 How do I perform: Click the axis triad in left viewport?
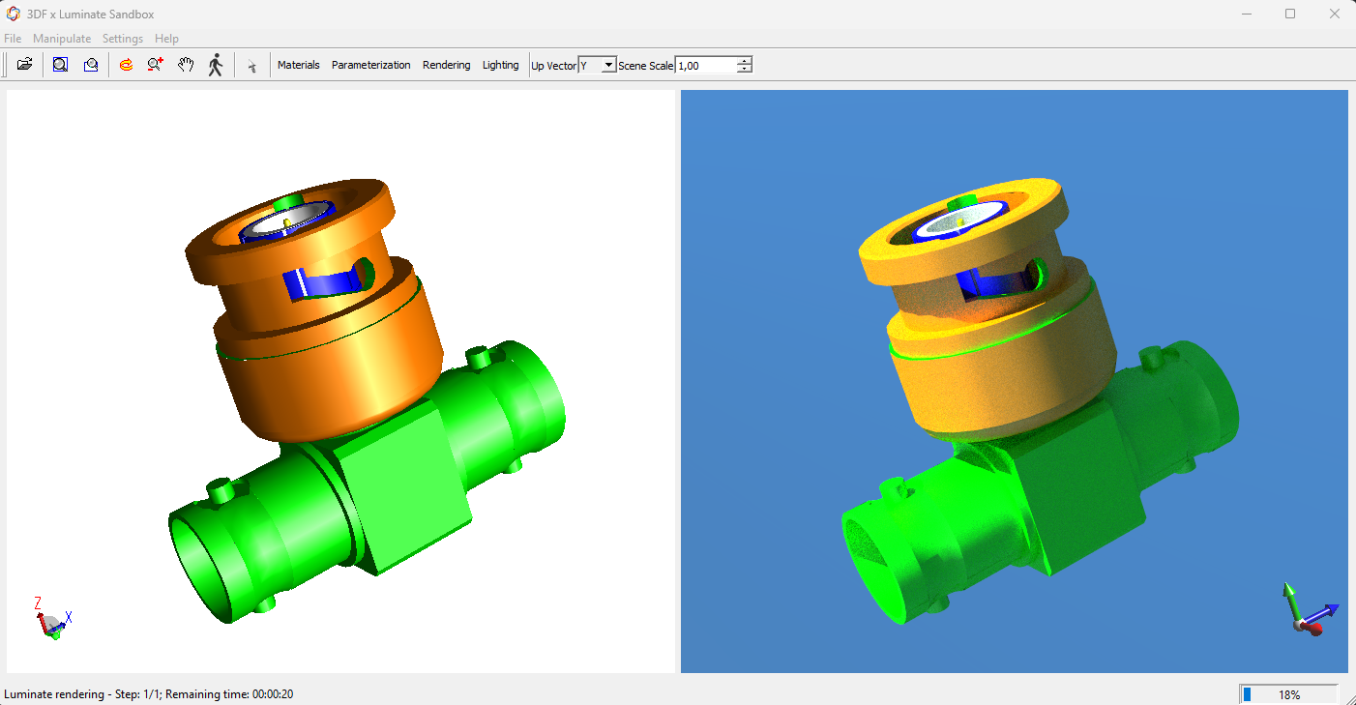(x=52, y=619)
